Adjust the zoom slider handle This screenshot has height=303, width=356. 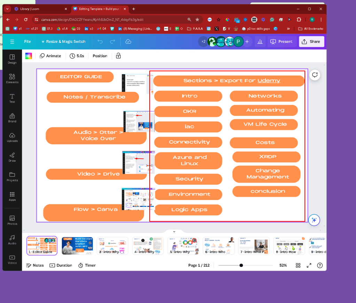tap(241, 265)
